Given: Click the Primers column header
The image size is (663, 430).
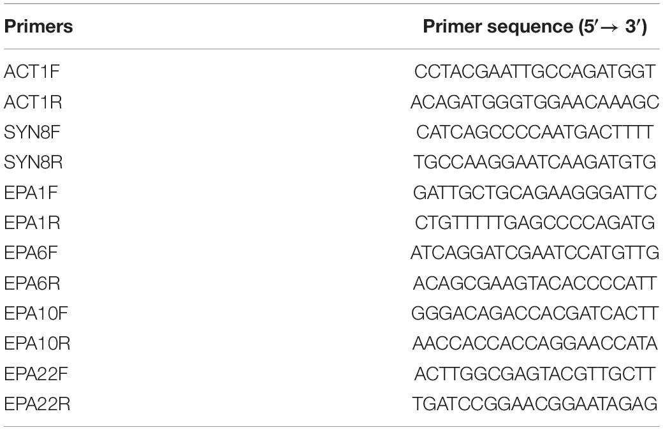Looking at the screenshot, I should pos(38,26).
